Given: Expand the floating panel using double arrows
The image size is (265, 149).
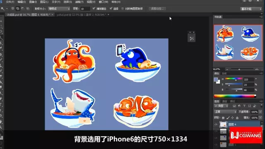Looking at the screenshot, I should pos(190,32).
